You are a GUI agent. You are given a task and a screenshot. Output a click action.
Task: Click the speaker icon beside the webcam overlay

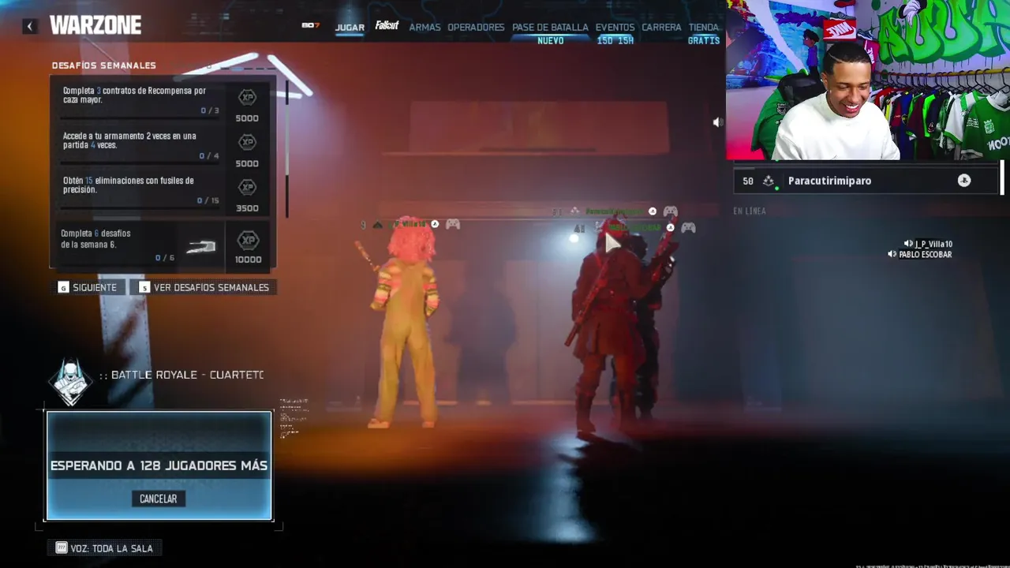point(717,122)
